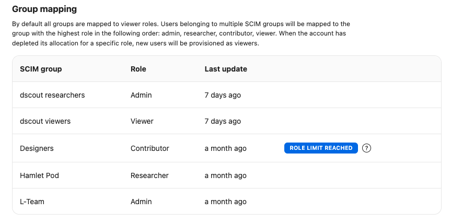
Task: Click Admin role in L-Team row
Action: (141, 202)
